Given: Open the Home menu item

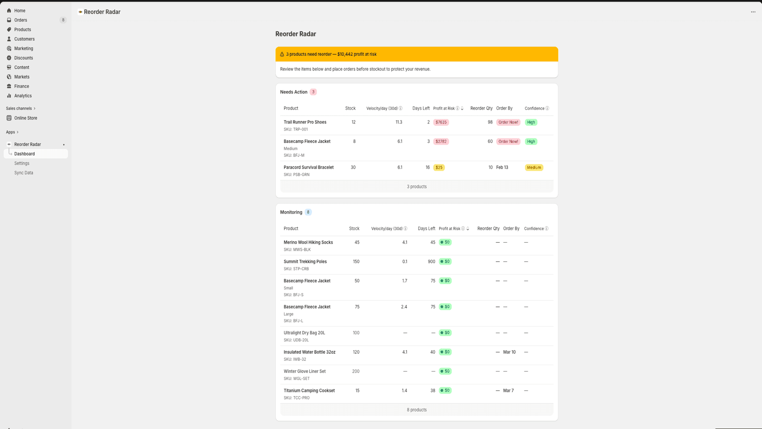Looking at the screenshot, I should point(36,10).
